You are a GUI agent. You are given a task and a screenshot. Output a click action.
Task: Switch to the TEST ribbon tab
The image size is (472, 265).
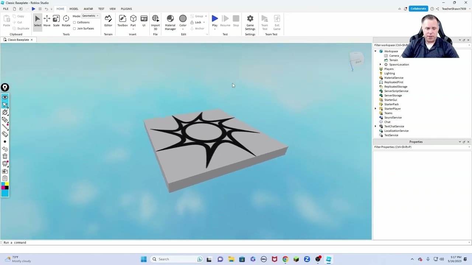point(101,9)
